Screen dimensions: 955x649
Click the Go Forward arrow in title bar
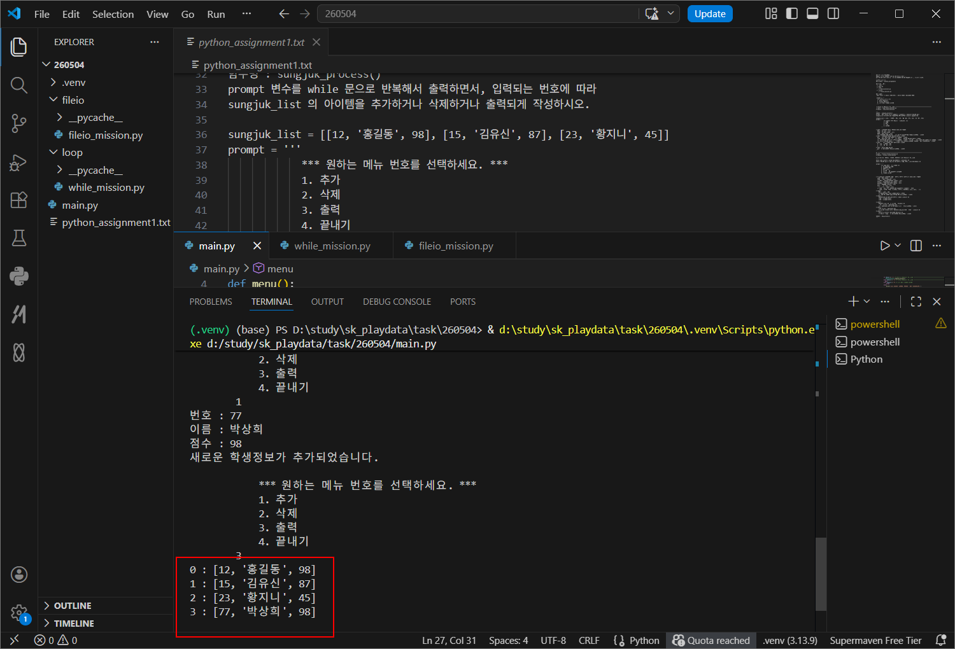pyautogui.click(x=305, y=14)
